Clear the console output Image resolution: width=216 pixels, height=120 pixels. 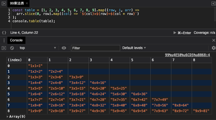(12, 48)
